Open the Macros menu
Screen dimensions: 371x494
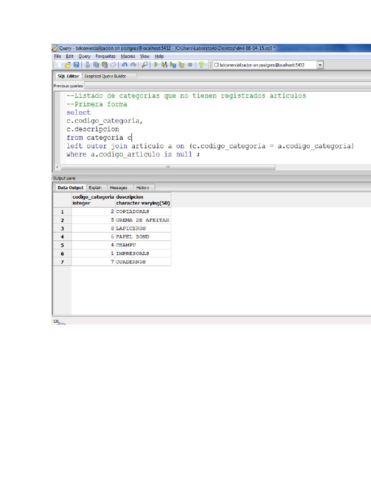tap(128, 56)
